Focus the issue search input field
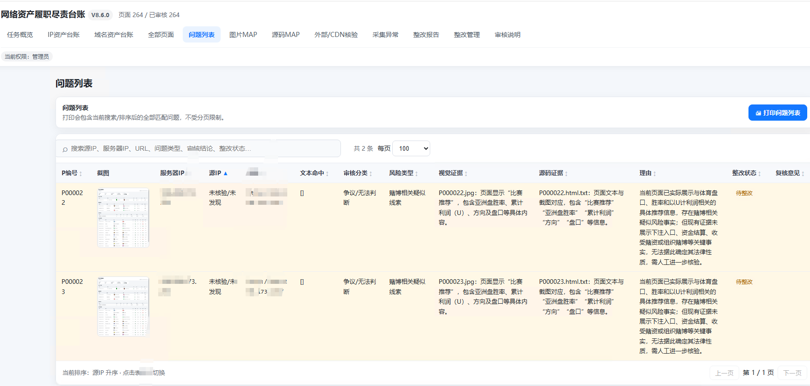The height and width of the screenshot is (386, 810). coord(198,148)
